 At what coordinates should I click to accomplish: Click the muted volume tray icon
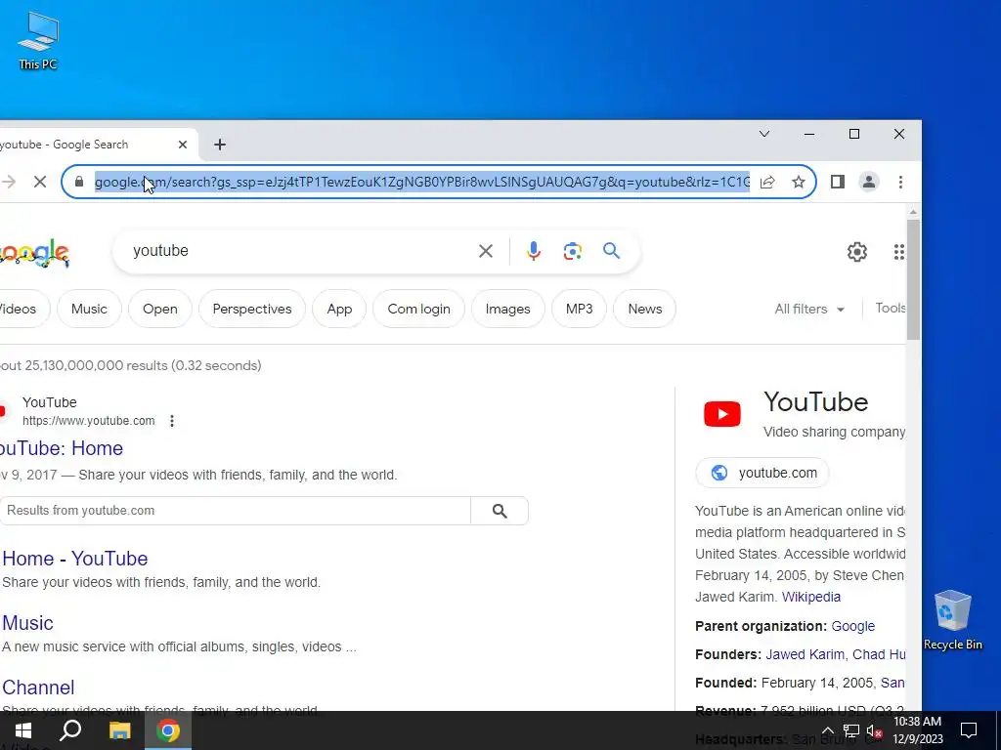point(875,730)
